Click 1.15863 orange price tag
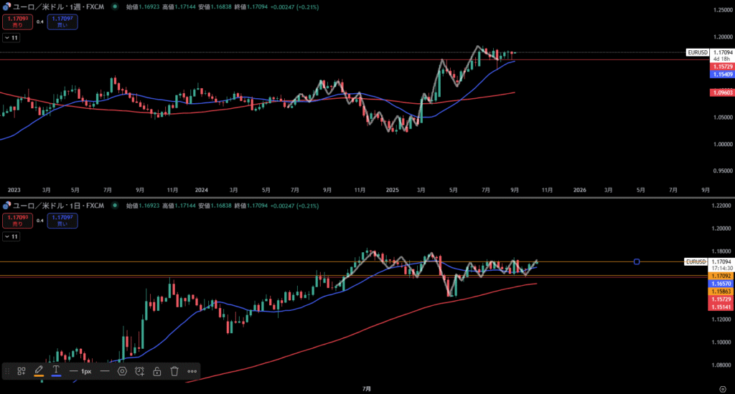The image size is (735, 394). [x=721, y=292]
